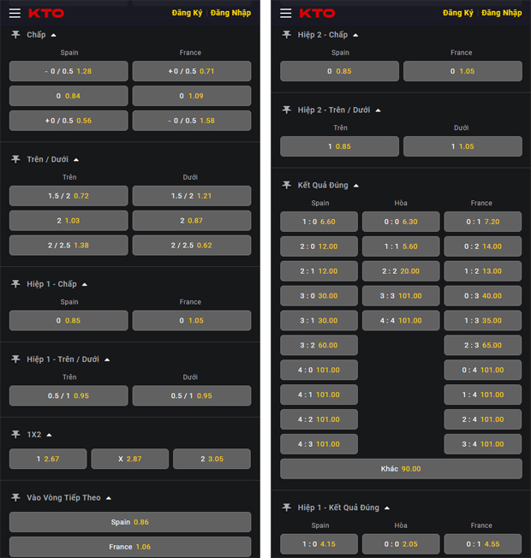Select the Khác 90.00 score option
Image resolution: width=531 pixels, height=558 pixels.
click(x=401, y=469)
